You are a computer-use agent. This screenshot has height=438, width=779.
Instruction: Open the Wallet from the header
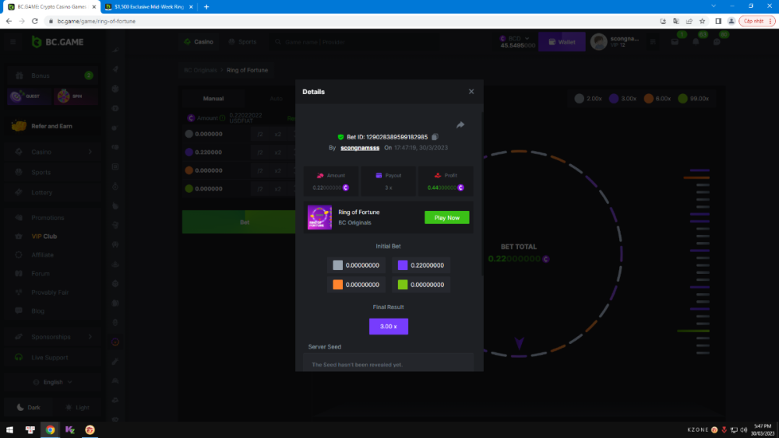pyautogui.click(x=562, y=42)
